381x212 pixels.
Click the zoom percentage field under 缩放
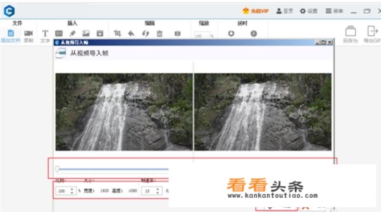pyautogui.click(x=202, y=36)
